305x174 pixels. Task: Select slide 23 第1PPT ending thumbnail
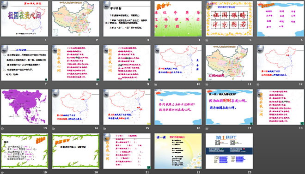coord(229,151)
